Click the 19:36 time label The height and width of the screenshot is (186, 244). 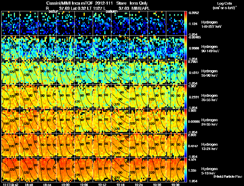175,184
